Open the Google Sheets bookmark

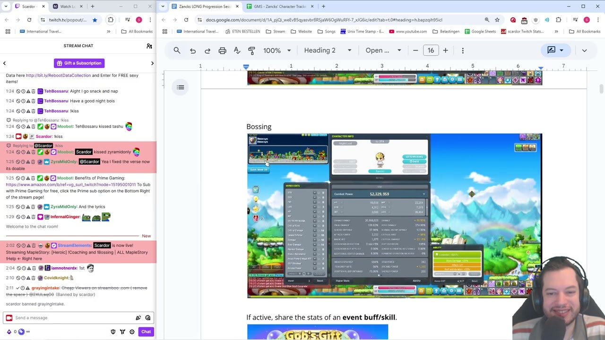[480, 32]
